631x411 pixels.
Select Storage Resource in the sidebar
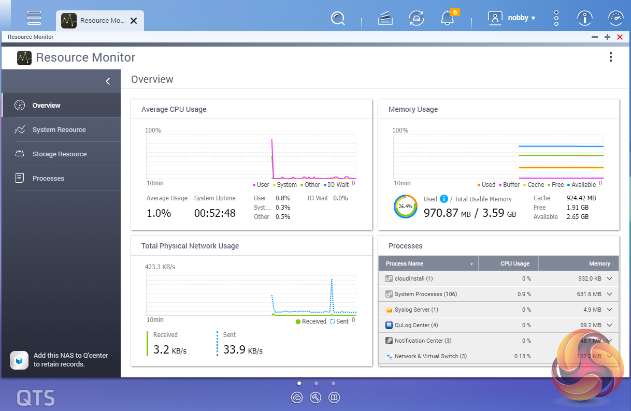click(x=59, y=154)
